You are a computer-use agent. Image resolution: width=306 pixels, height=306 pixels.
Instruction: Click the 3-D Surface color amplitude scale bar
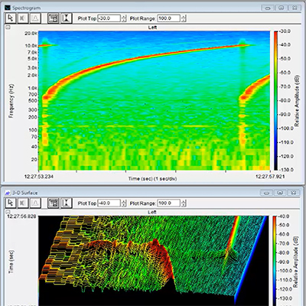click(275, 260)
